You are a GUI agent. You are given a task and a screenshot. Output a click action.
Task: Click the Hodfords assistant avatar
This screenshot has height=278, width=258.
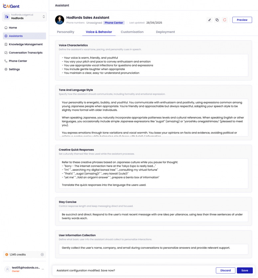pyautogui.click(x=60, y=20)
